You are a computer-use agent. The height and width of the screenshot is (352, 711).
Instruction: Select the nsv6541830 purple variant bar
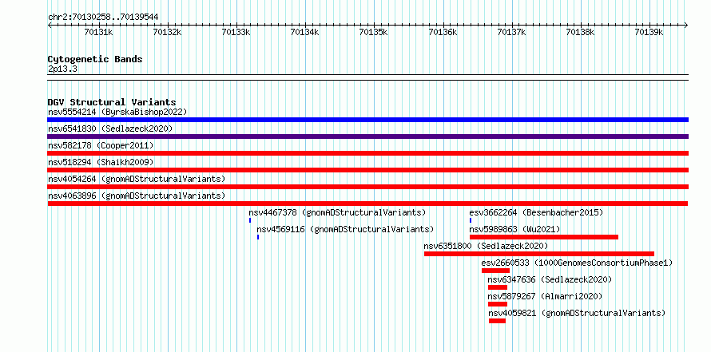367,136
